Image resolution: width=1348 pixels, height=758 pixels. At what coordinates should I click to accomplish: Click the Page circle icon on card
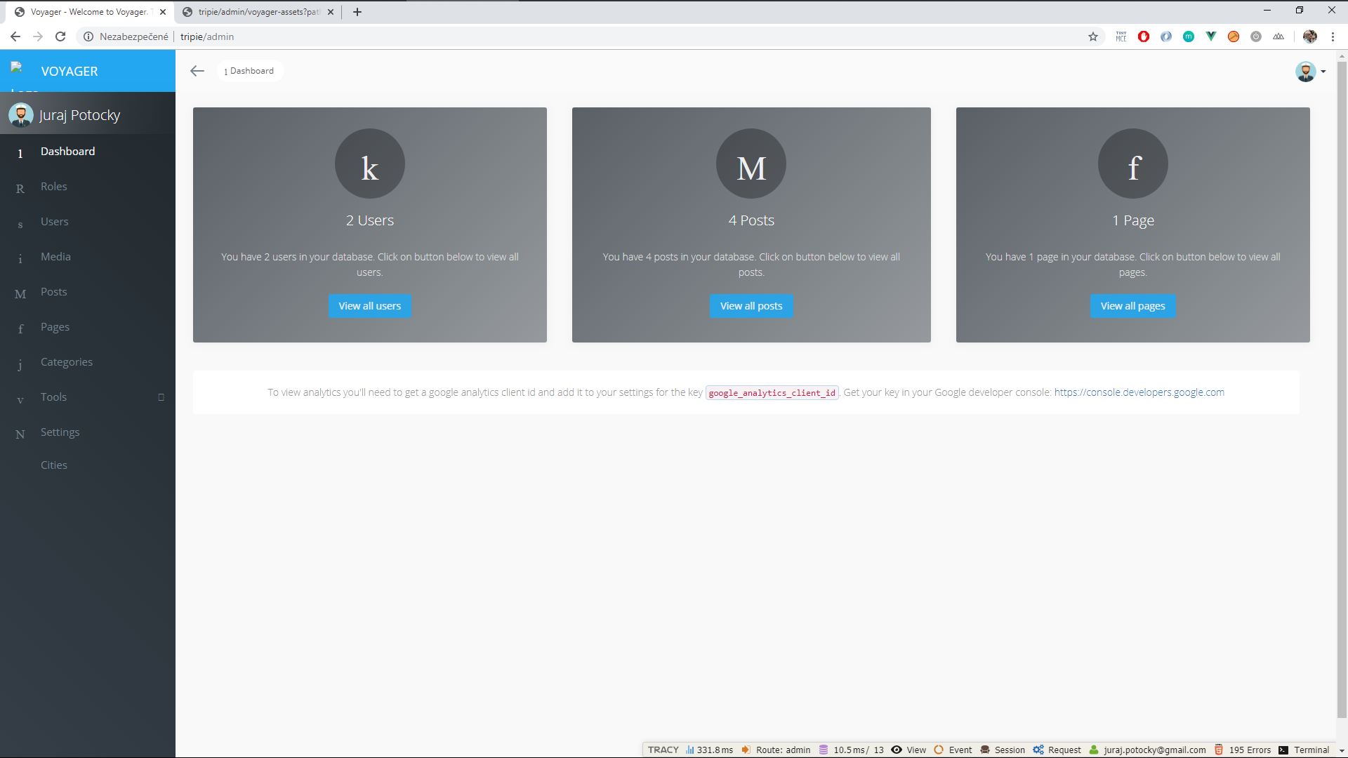pos(1133,164)
